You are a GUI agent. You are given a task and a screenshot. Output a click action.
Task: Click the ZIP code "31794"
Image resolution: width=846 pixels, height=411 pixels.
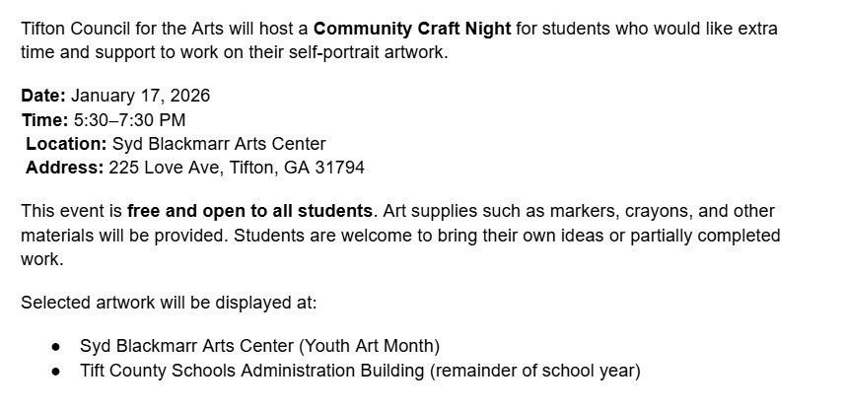[x=339, y=168]
